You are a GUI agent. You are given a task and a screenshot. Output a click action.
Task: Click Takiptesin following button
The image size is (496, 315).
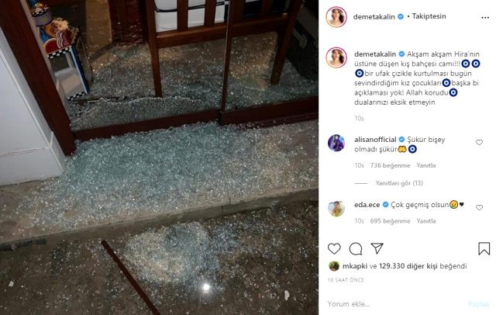point(429,16)
